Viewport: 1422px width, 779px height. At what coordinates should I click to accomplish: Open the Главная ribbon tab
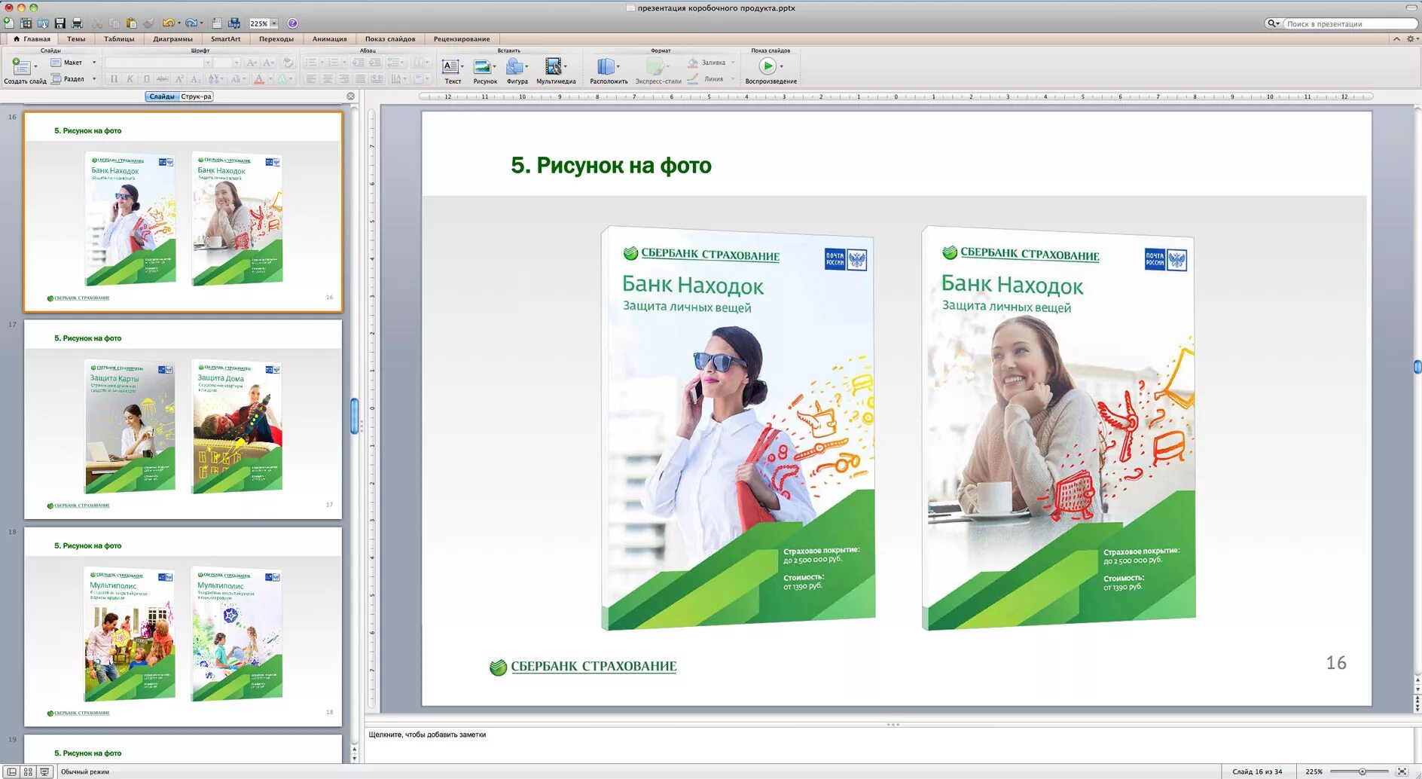click(x=32, y=38)
